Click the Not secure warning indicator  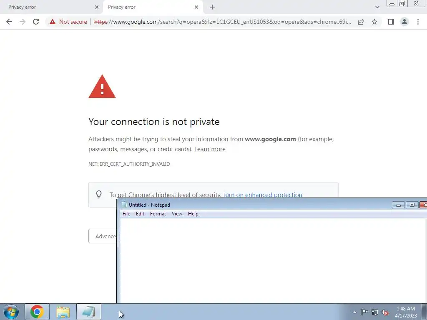(x=68, y=22)
